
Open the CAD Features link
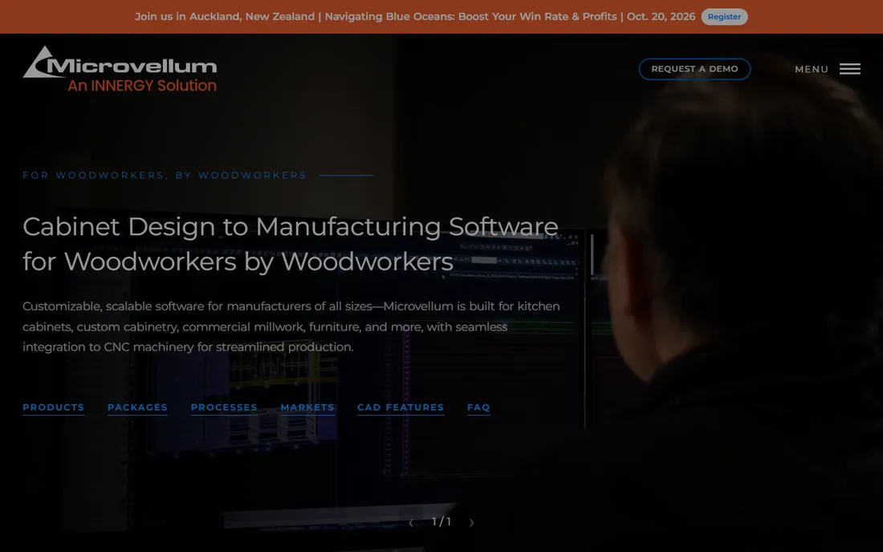(401, 408)
